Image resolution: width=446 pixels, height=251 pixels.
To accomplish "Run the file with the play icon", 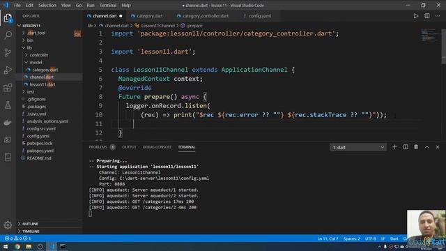I will coord(416,16).
